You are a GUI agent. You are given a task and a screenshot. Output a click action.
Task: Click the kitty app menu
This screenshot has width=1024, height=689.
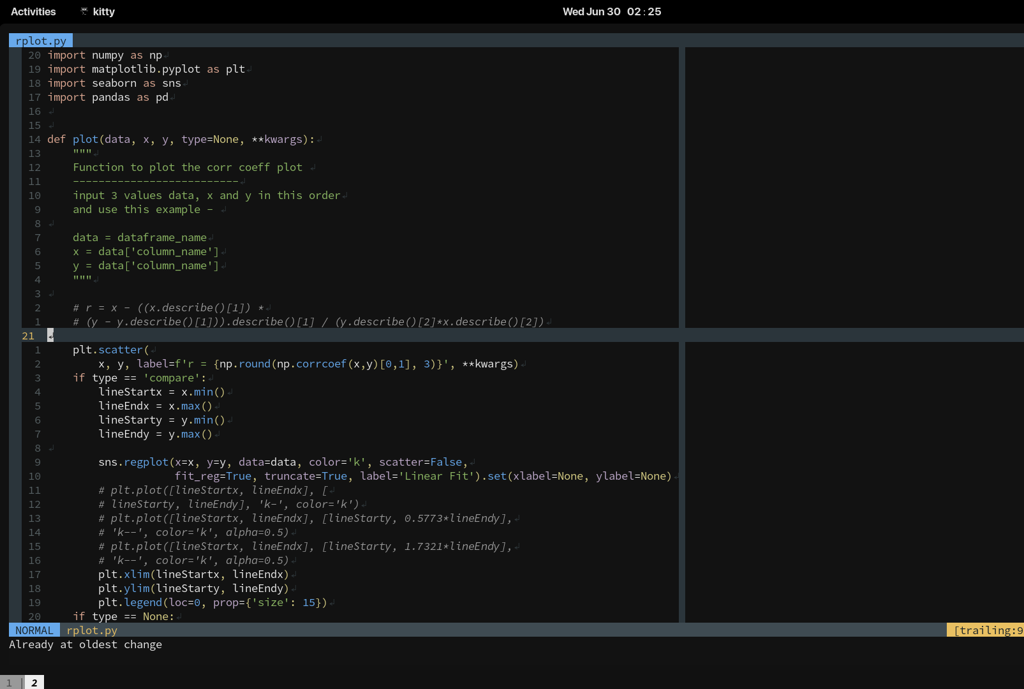[97, 11]
